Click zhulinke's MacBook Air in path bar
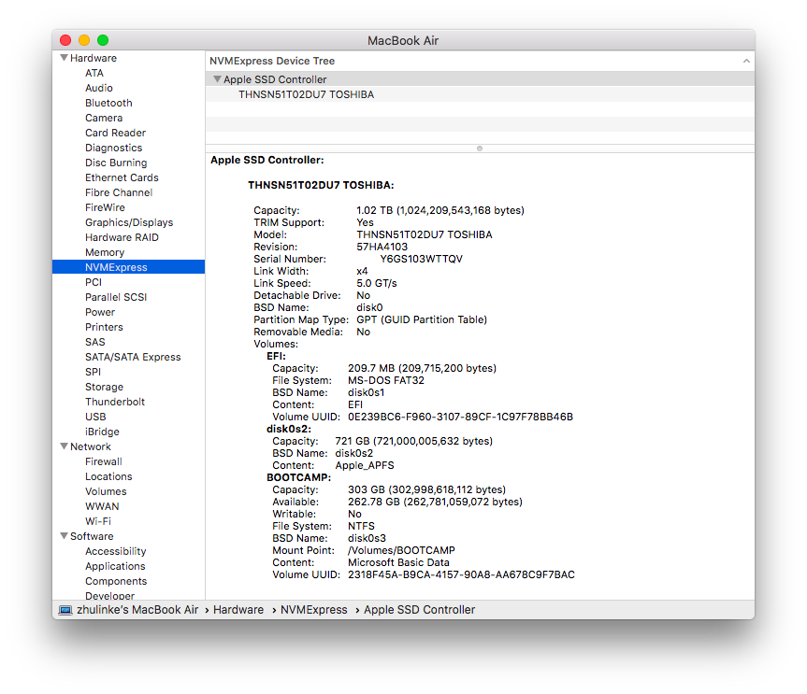 137,610
